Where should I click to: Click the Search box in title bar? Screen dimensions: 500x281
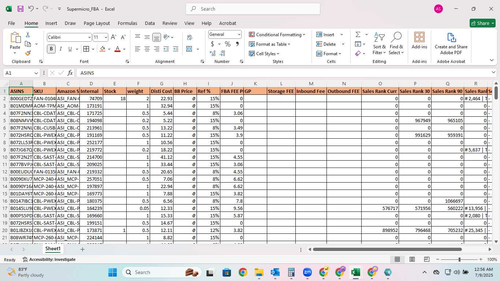coord(253,9)
